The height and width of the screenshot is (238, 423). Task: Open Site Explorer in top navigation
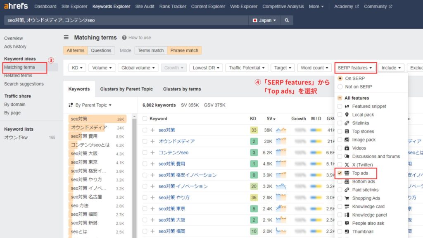(x=74, y=7)
